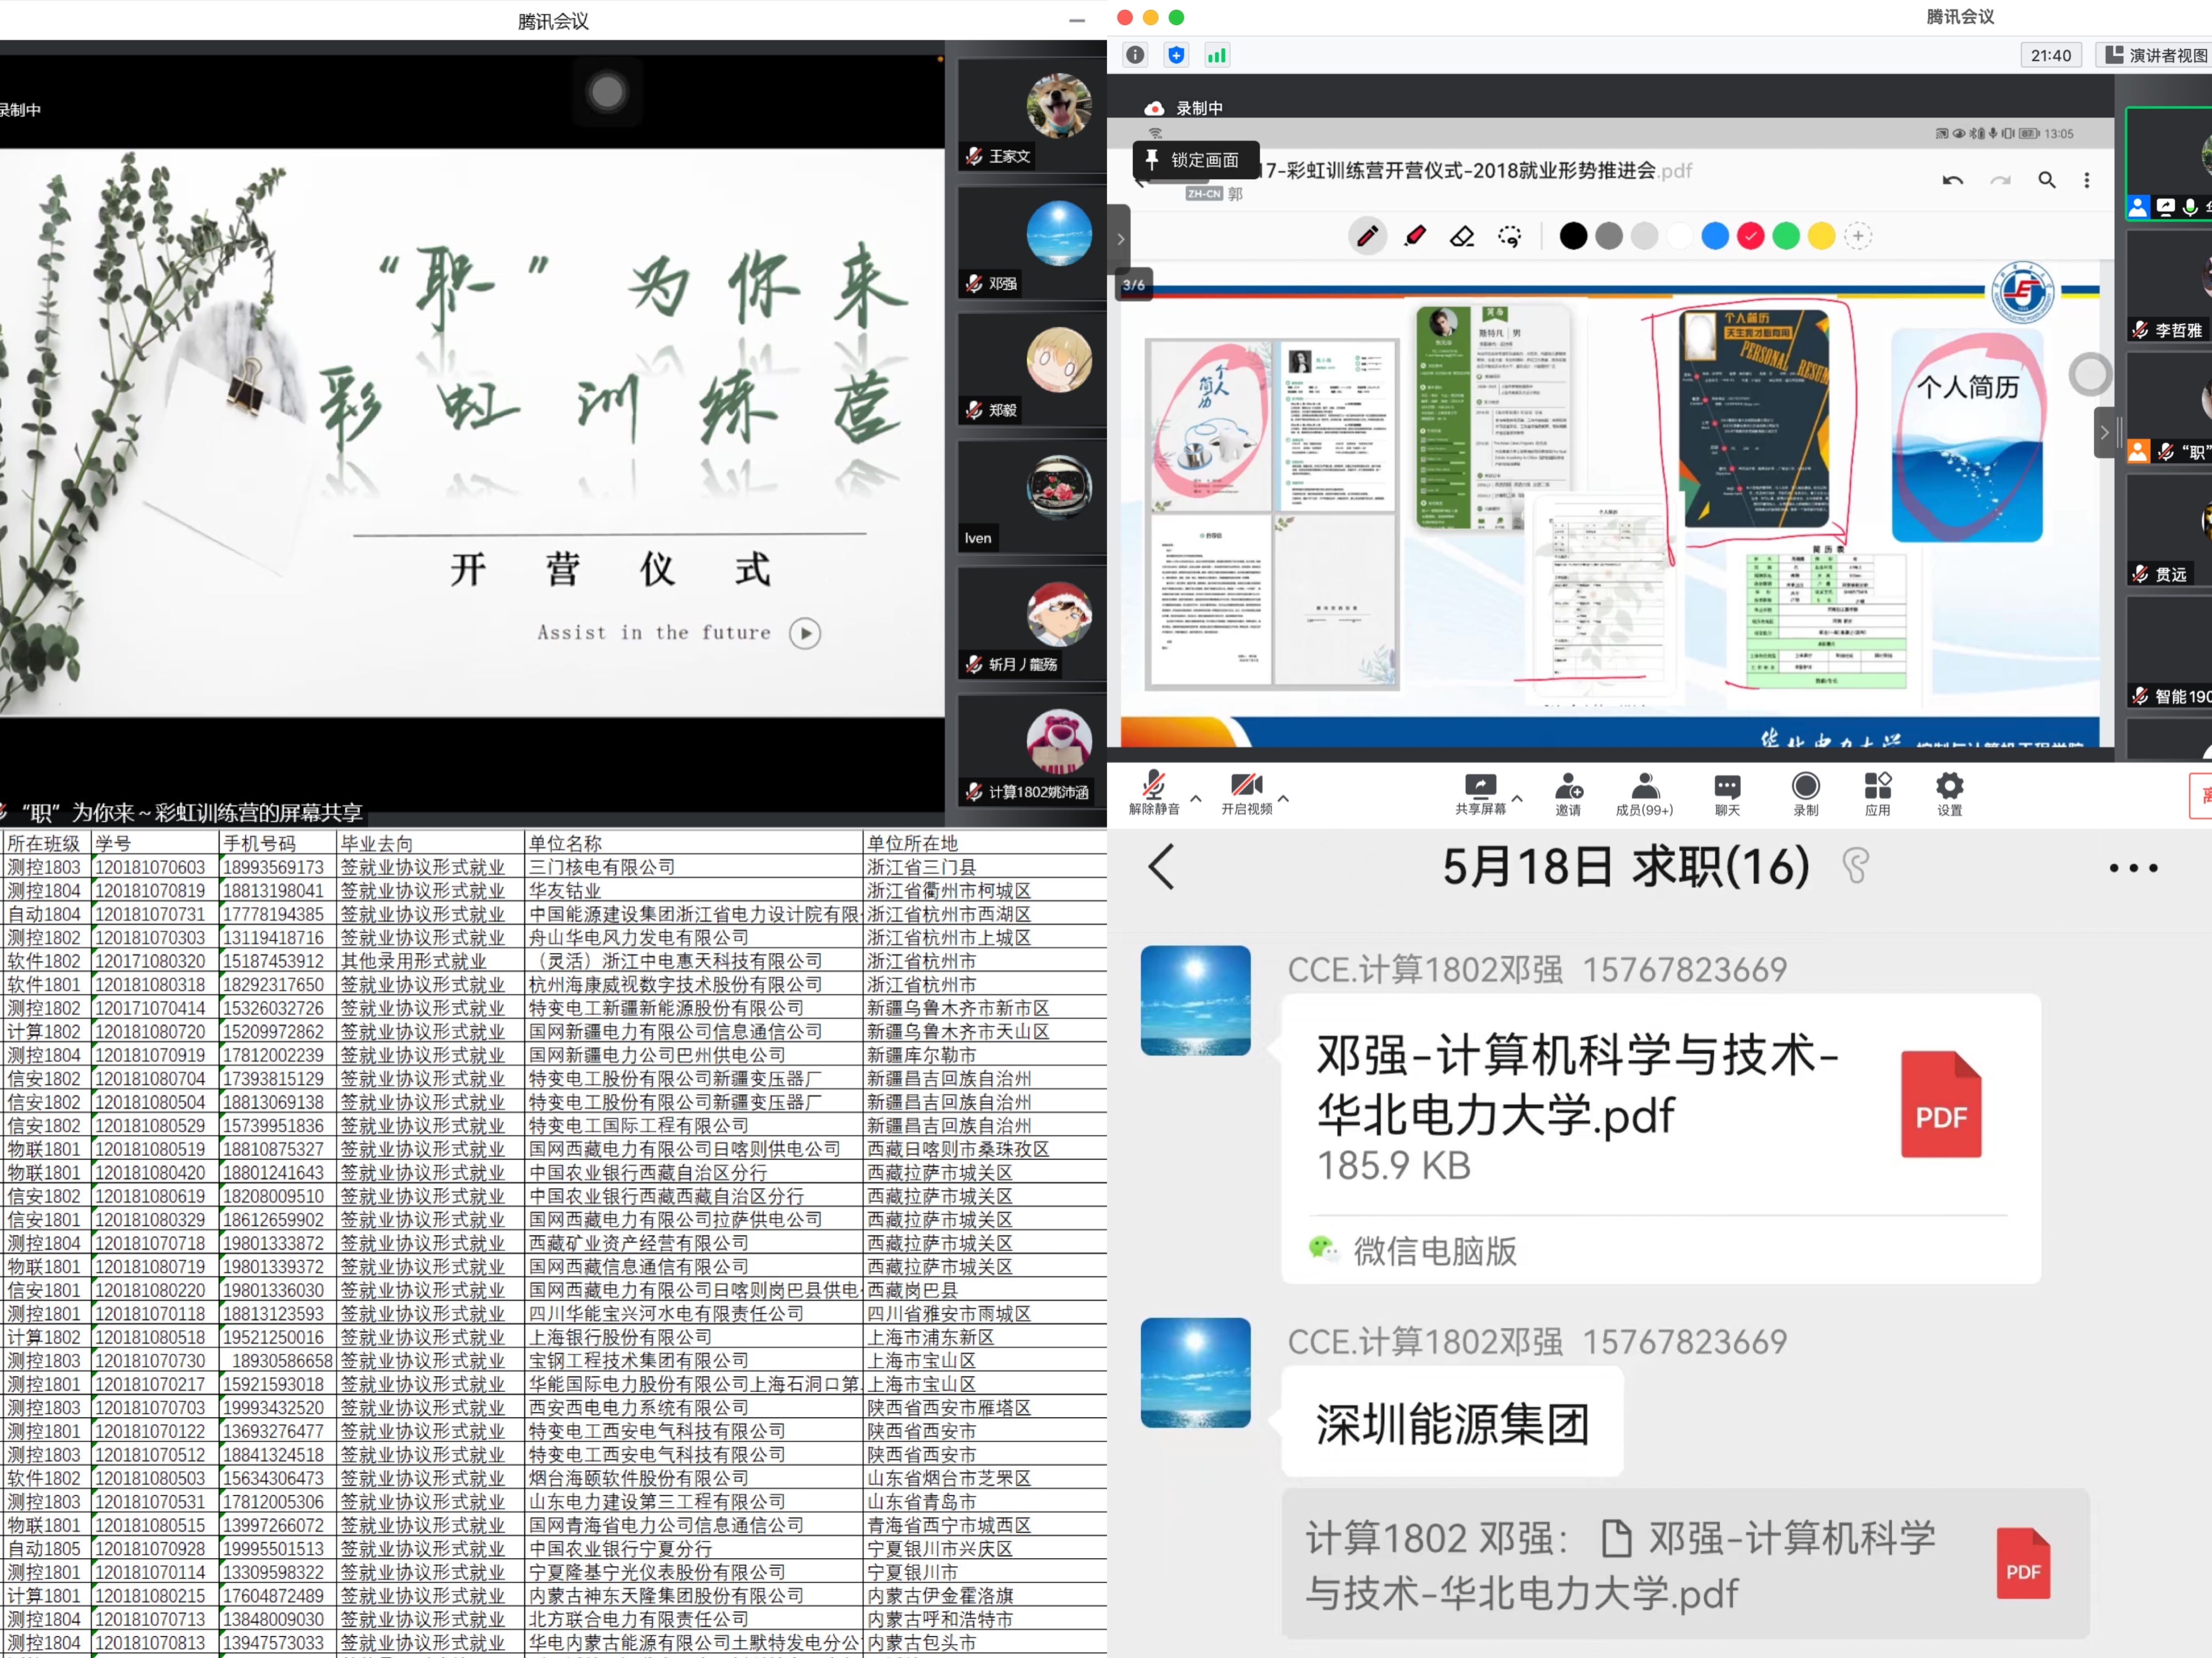Expand the 共享屏幕 sharing options chevron
The width and height of the screenshot is (2212, 1658).
[x=1518, y=799]
